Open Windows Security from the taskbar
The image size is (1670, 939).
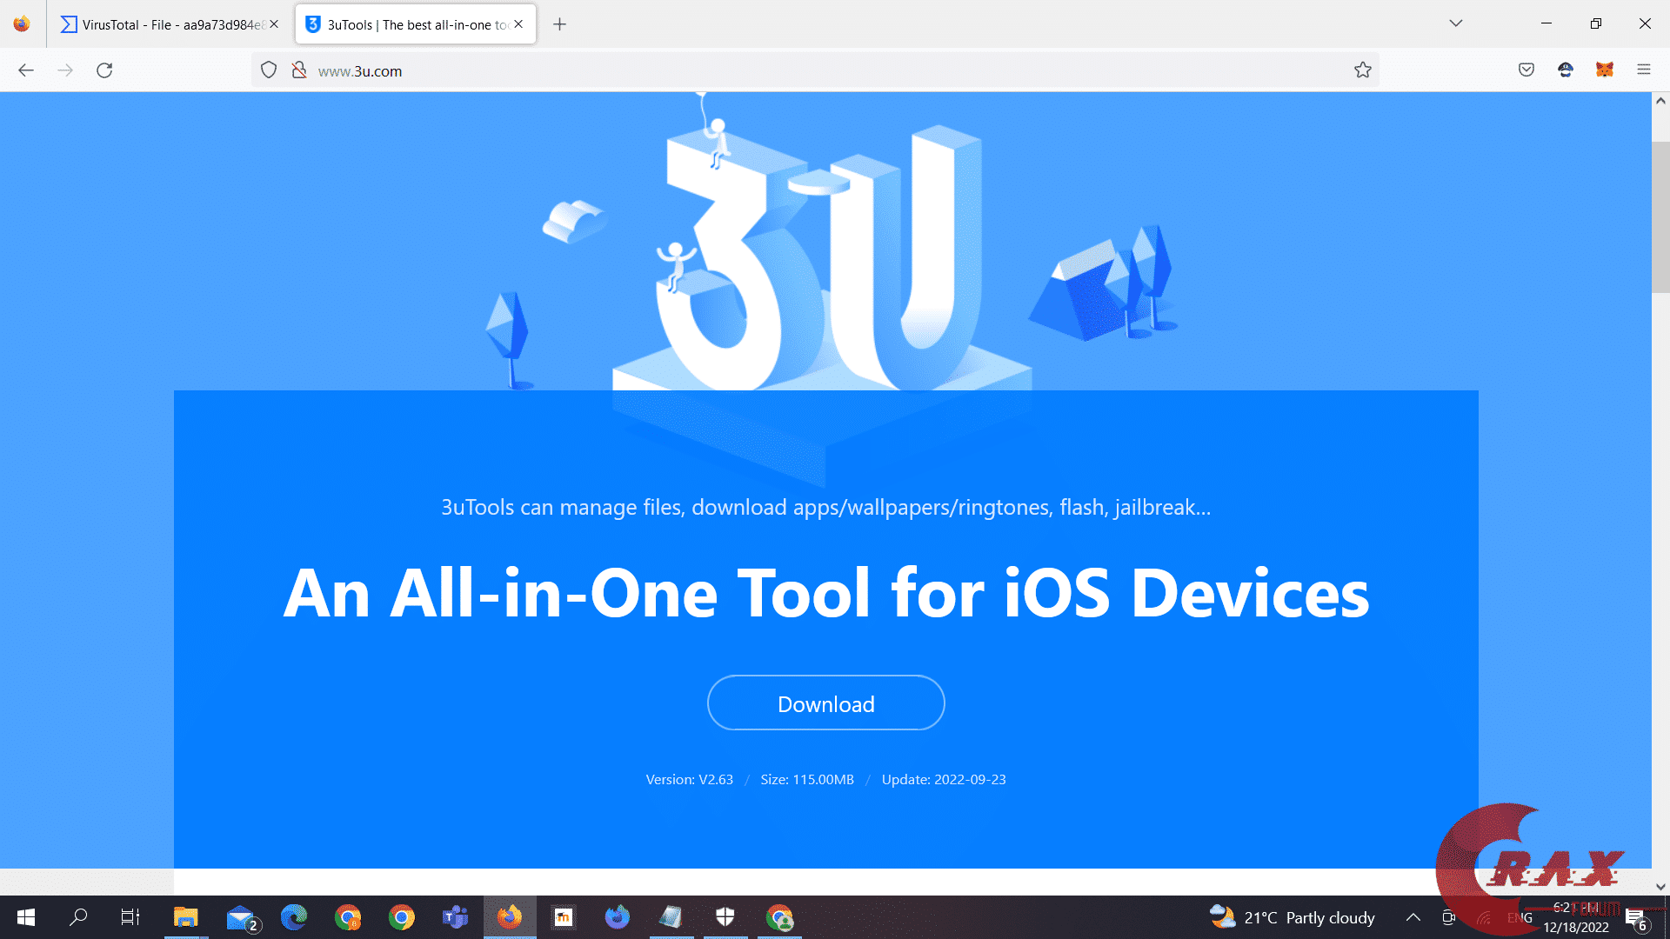click(725, 917)
